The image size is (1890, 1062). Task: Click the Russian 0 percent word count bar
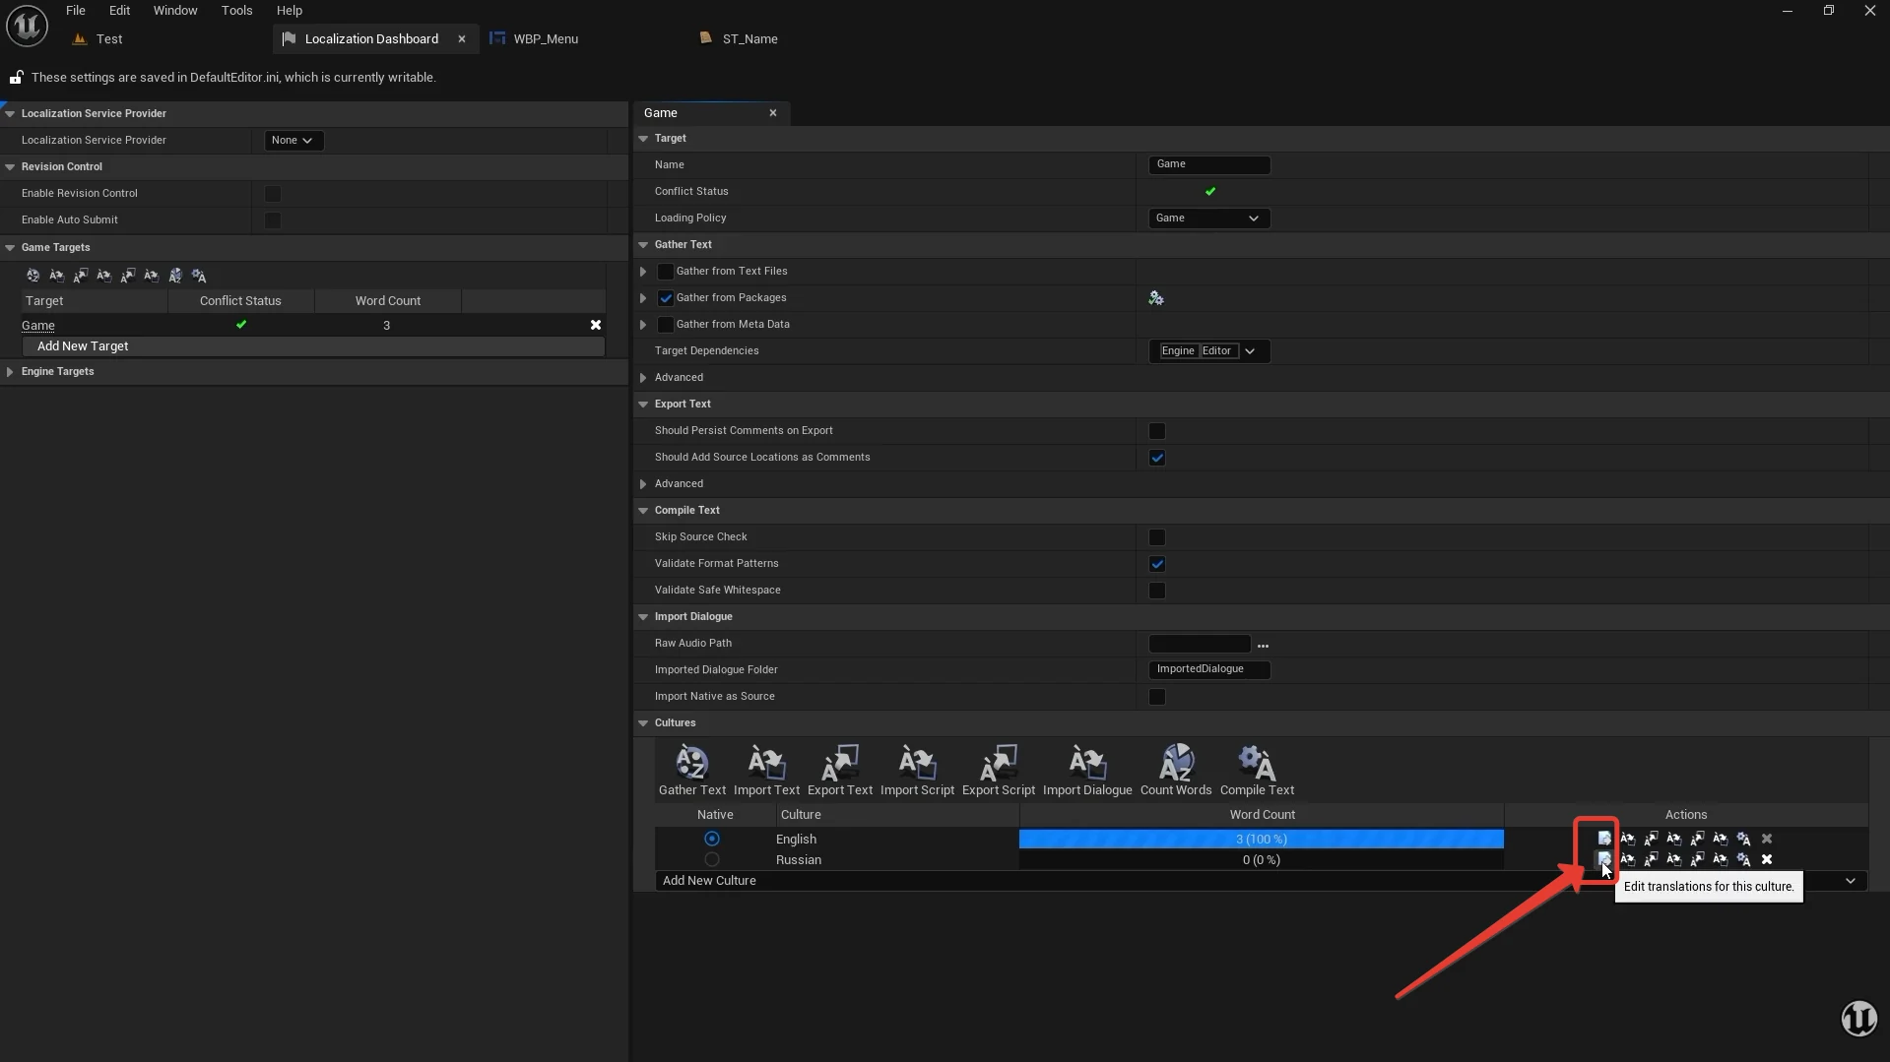pyautogui.click(x=1262, y=860)
